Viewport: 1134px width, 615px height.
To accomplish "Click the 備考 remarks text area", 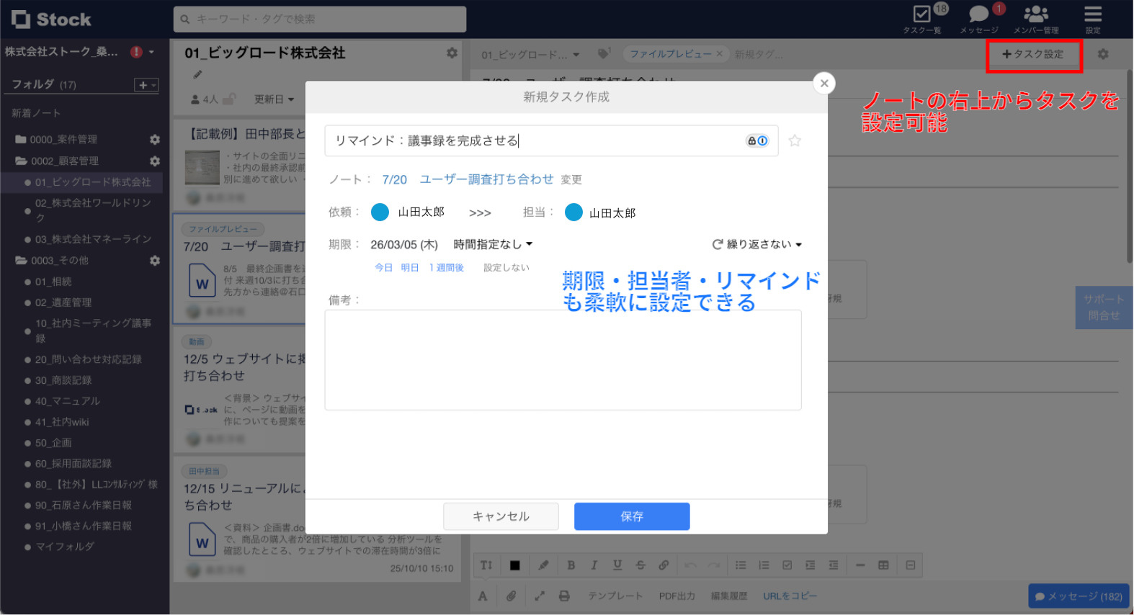I will tap(563, 360).
